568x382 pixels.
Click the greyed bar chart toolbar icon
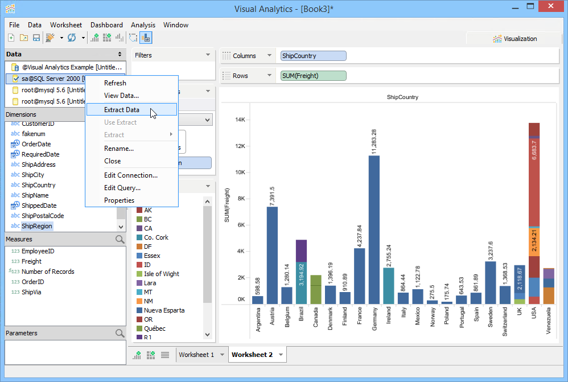(119, 38)
